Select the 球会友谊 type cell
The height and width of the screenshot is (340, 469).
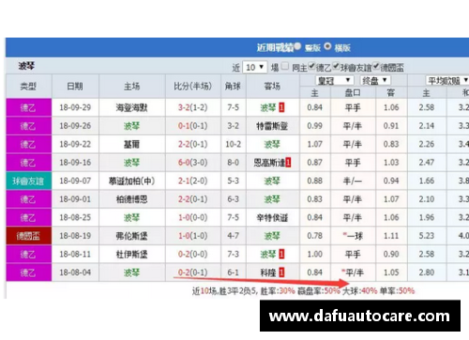(28, 180)
